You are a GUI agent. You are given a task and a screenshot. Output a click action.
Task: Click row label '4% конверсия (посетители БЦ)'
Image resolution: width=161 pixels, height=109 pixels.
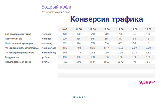22,48
